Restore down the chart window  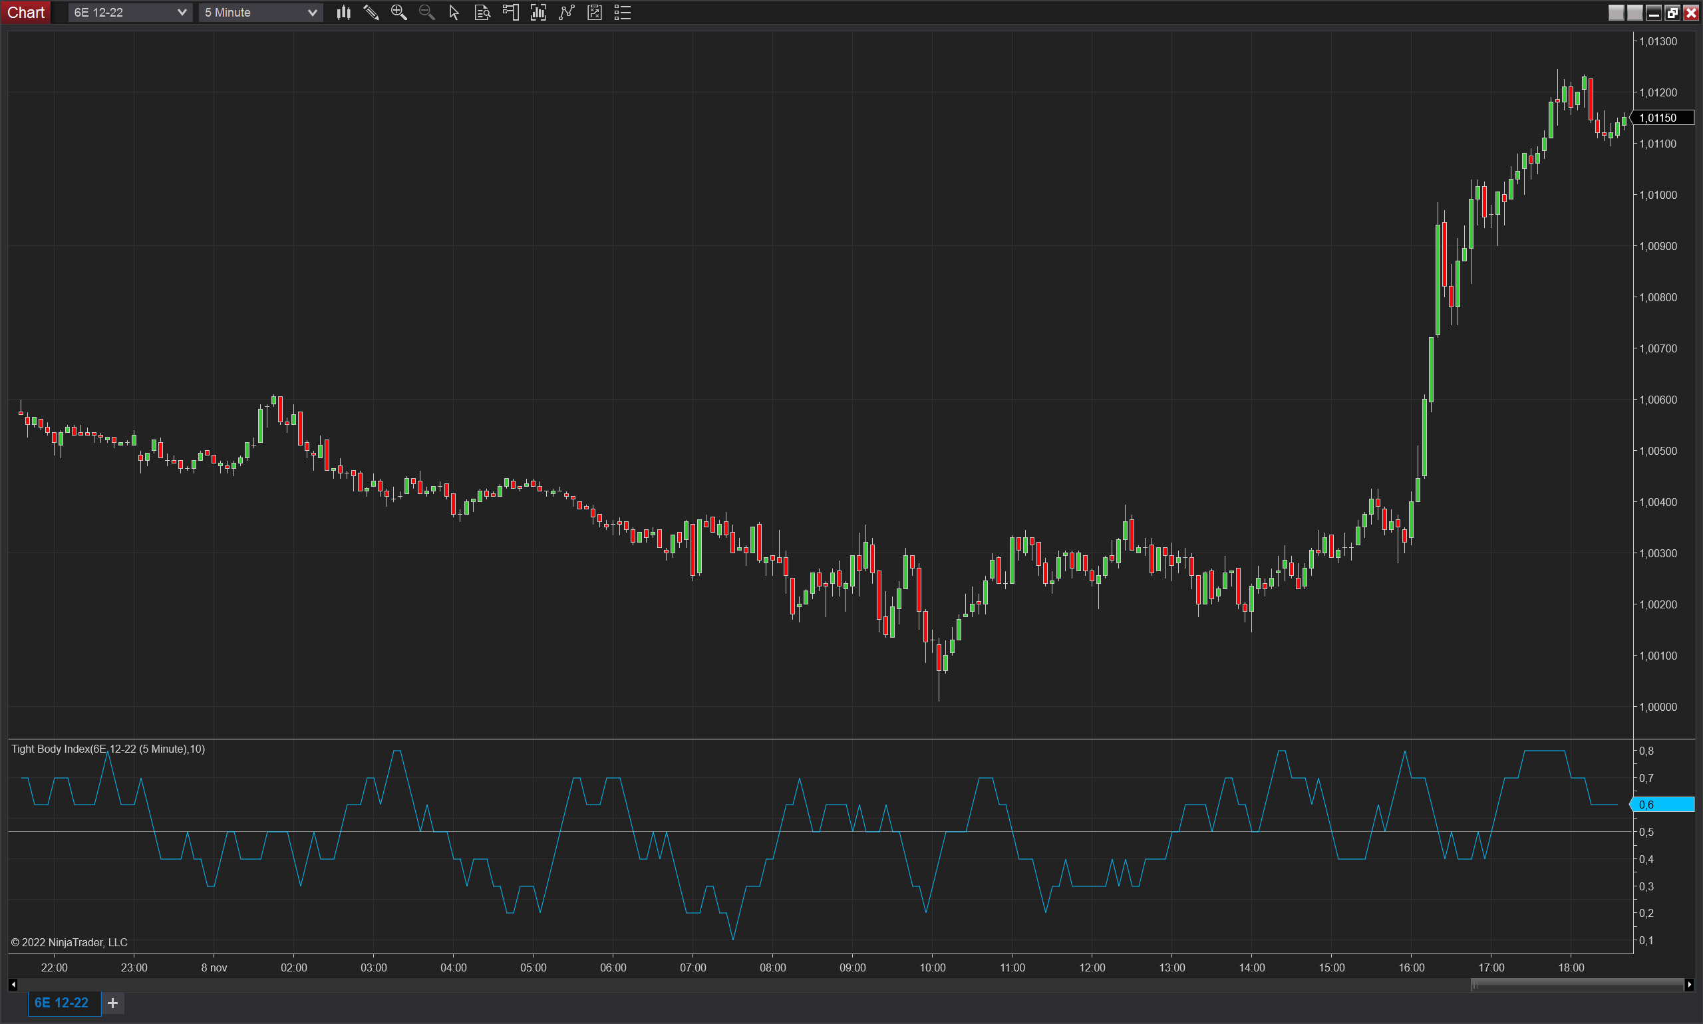point(1672,13)
